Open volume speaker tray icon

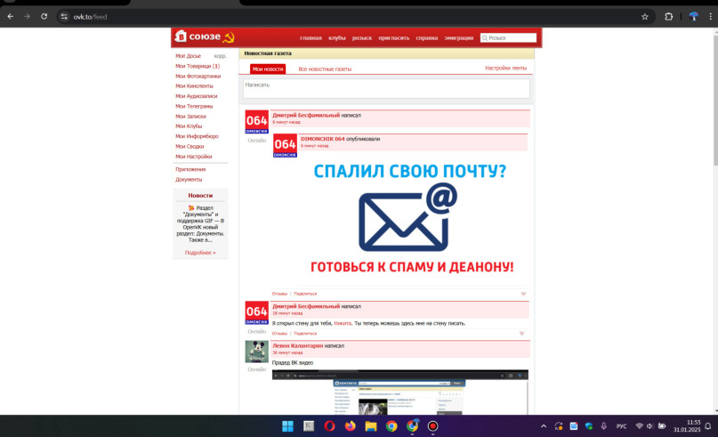pos(649,426)
